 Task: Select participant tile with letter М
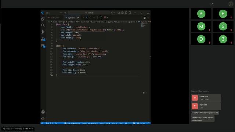click(x=201, y=26)
